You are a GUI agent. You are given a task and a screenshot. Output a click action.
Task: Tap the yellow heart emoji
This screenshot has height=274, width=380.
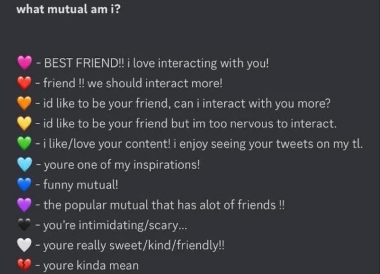point(25,123)
